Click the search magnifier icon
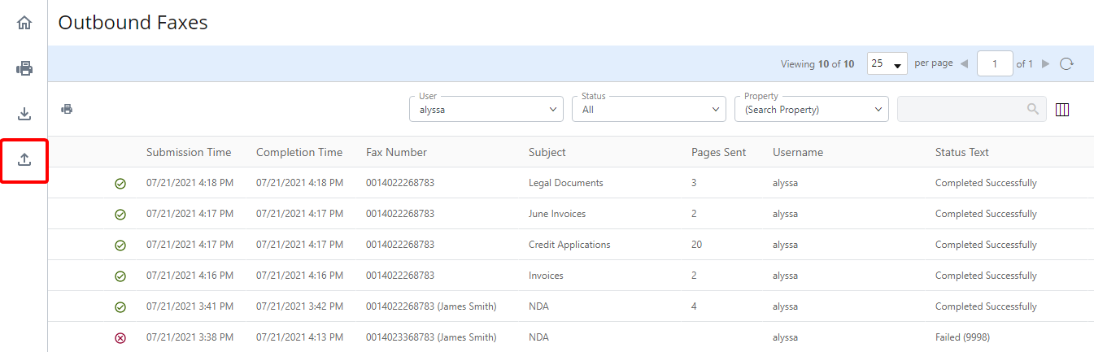 [1033, 109]
